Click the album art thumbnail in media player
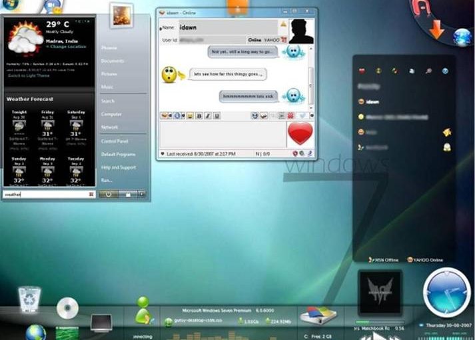Image resolution: width=475 pixels, height=340 pixels. click(380, 293)
